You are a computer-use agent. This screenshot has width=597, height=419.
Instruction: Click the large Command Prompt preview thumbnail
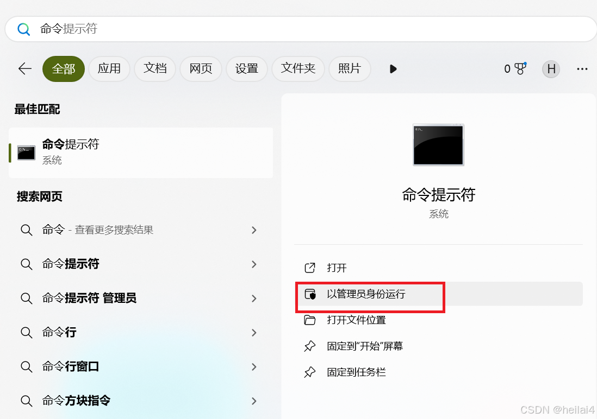[x=439, y=144]
